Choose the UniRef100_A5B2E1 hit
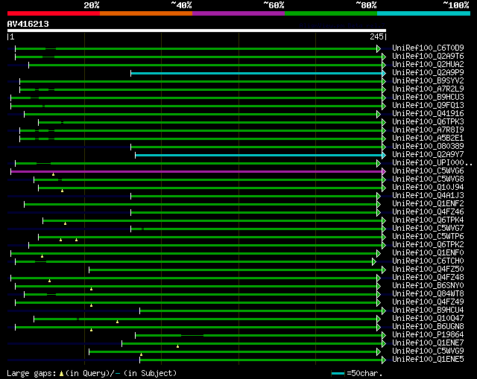Screen dimensions: 477x379 tap(428, 138)
